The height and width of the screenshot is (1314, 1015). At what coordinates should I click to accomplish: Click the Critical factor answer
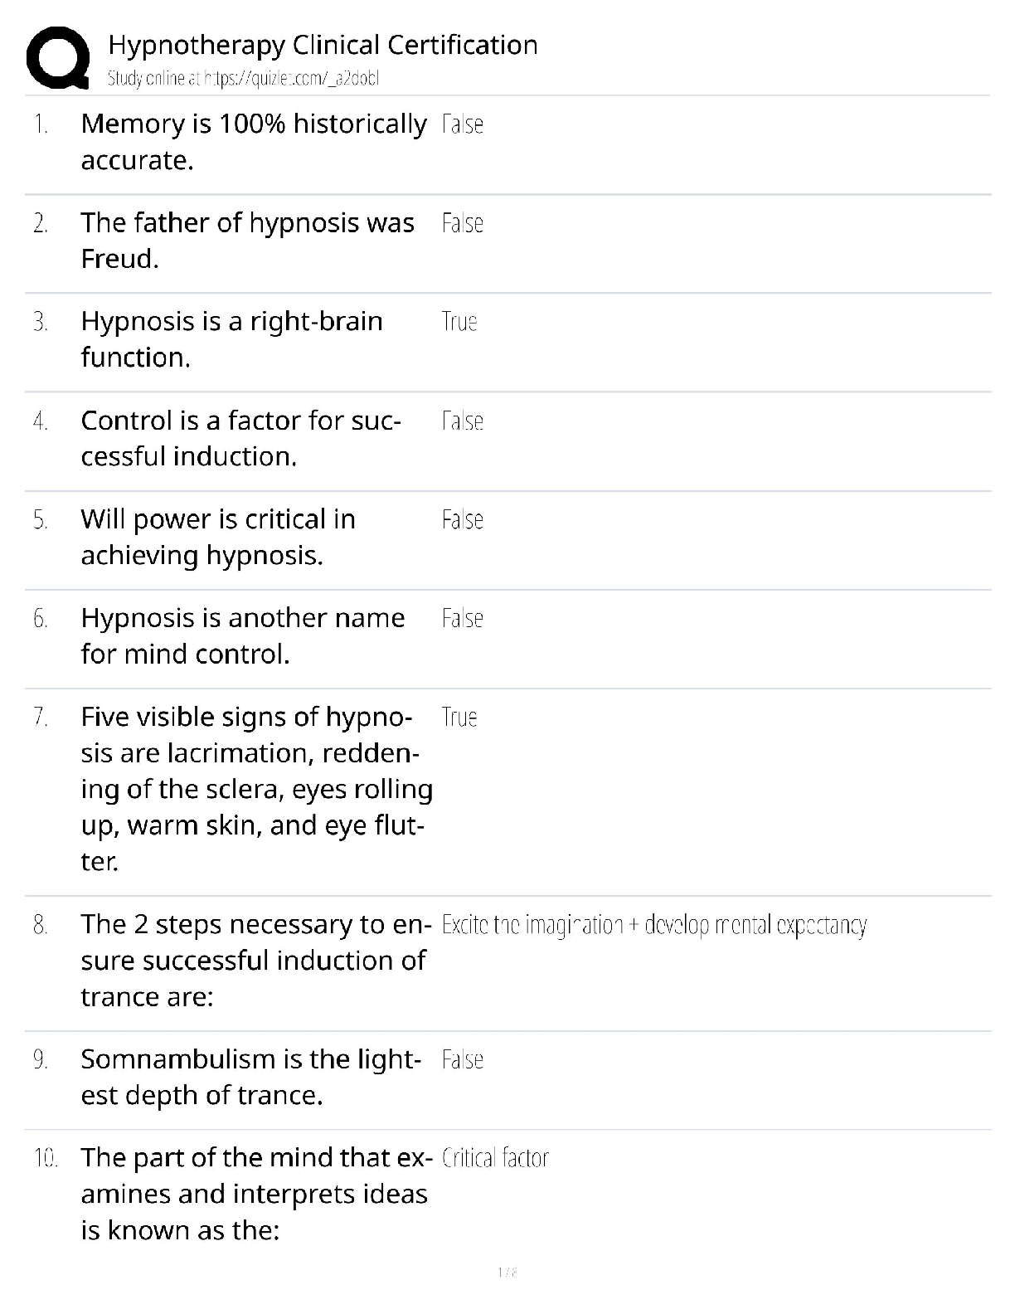click(496, 1158)
